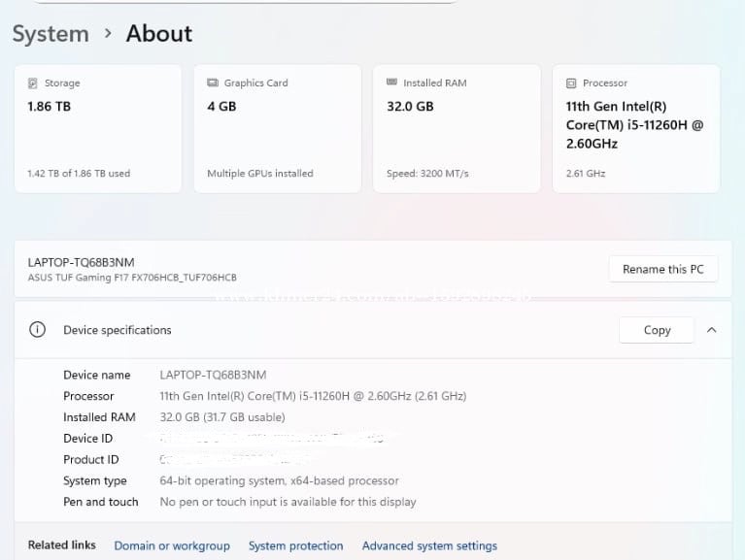
Task: Open the Domain or workgroup link
Action: [x=172, y=545]
